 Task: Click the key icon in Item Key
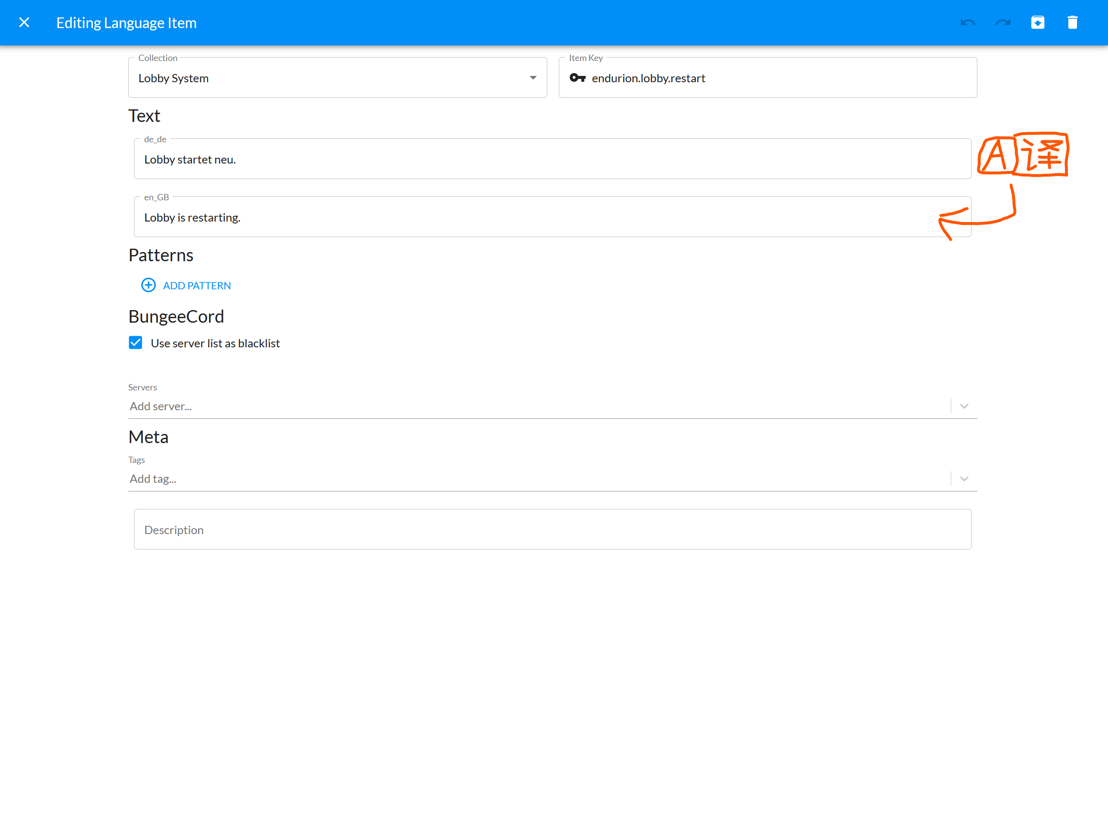pos(578,78)
